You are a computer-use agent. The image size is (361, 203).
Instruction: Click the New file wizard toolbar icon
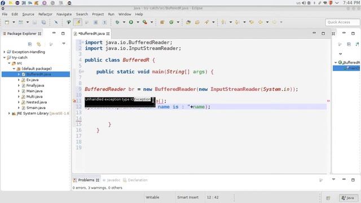coord(7,22)
